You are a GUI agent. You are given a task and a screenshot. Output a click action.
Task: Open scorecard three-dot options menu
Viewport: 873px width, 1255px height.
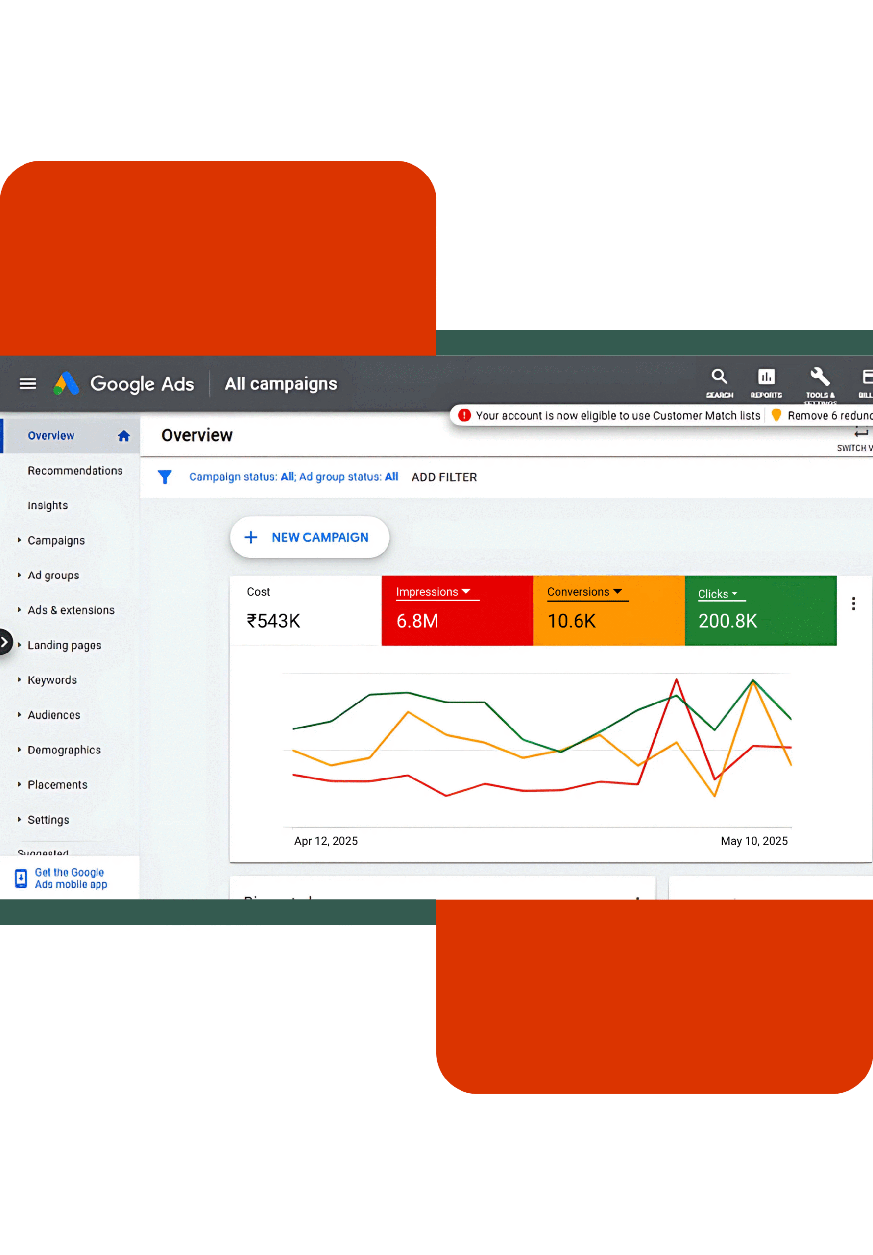tap(853, 604)
